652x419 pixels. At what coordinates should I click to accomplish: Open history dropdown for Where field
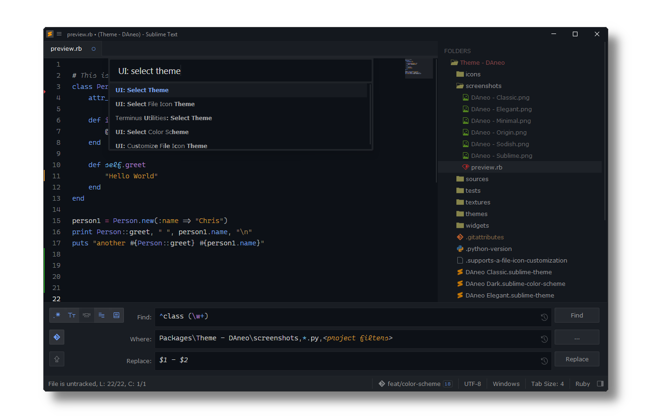pos(544,339)
